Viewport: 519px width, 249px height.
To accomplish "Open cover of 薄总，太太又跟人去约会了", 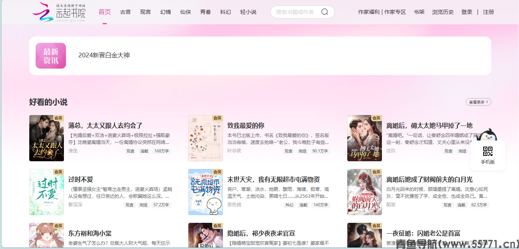I will tap(47, 138).
